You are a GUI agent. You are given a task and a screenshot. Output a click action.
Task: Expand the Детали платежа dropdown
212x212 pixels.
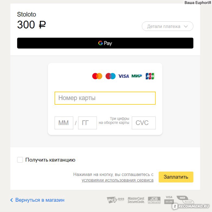pos(168,26)
